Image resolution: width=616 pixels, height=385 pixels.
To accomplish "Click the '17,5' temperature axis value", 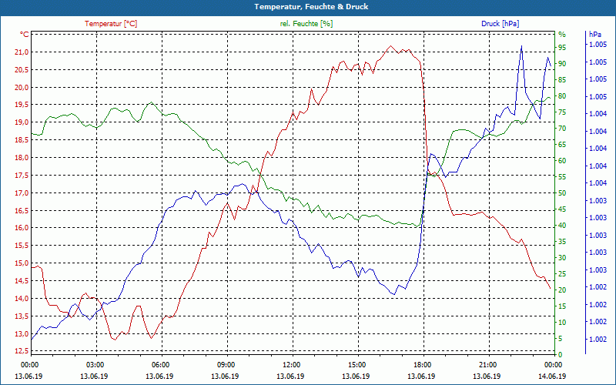I will click(22, 176).
